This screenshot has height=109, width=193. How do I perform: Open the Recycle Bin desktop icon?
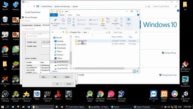[5, 21]
